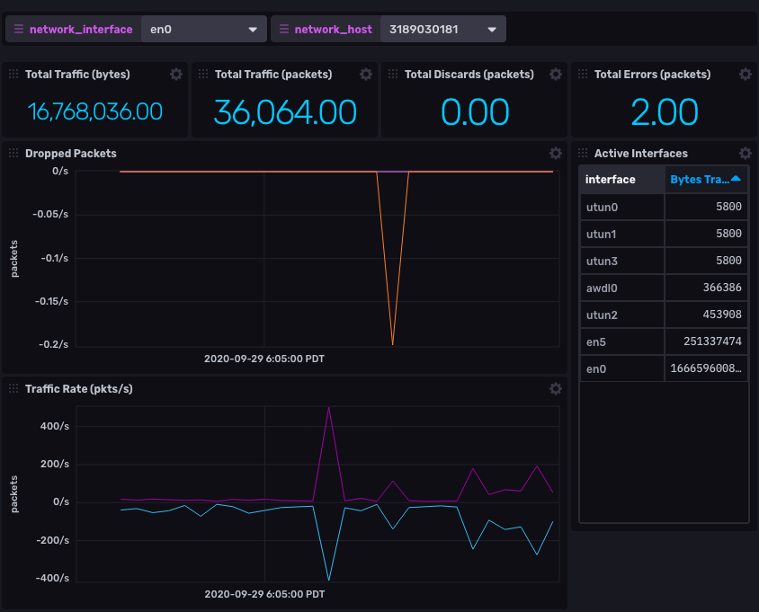Open the Total Traffic (bytes) panel settings gear
The width and height of the screenshot is (759, 612).
(176, 75)
